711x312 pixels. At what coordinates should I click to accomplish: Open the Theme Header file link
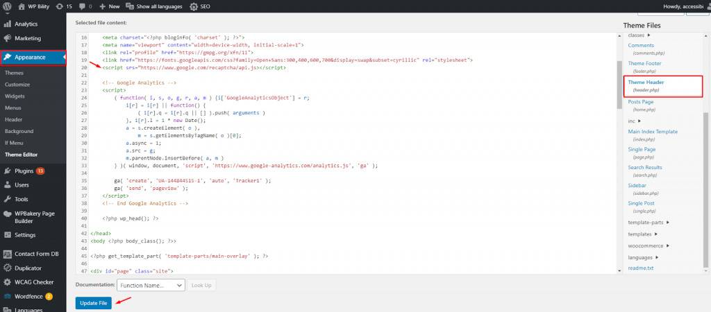click(646, 83)
